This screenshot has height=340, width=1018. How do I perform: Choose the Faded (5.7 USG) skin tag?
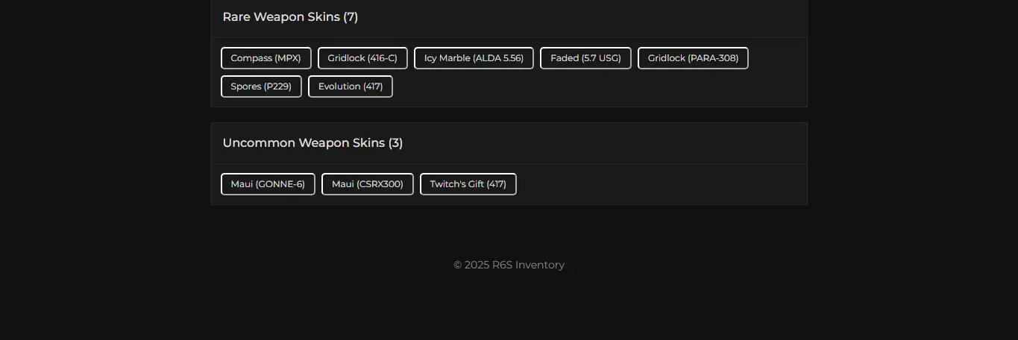[585, 58]
